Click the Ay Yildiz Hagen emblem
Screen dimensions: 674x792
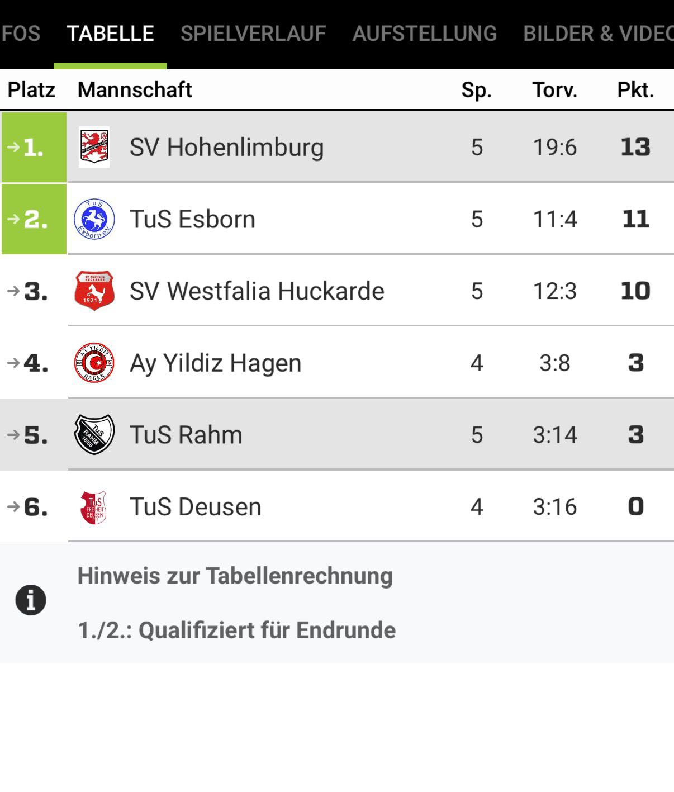pos(94,363)
